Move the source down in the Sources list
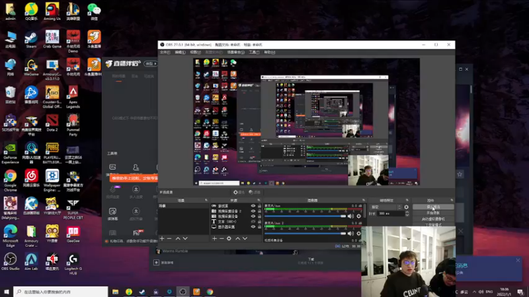The width and height of the screenshot is (529, 297). 245,238
